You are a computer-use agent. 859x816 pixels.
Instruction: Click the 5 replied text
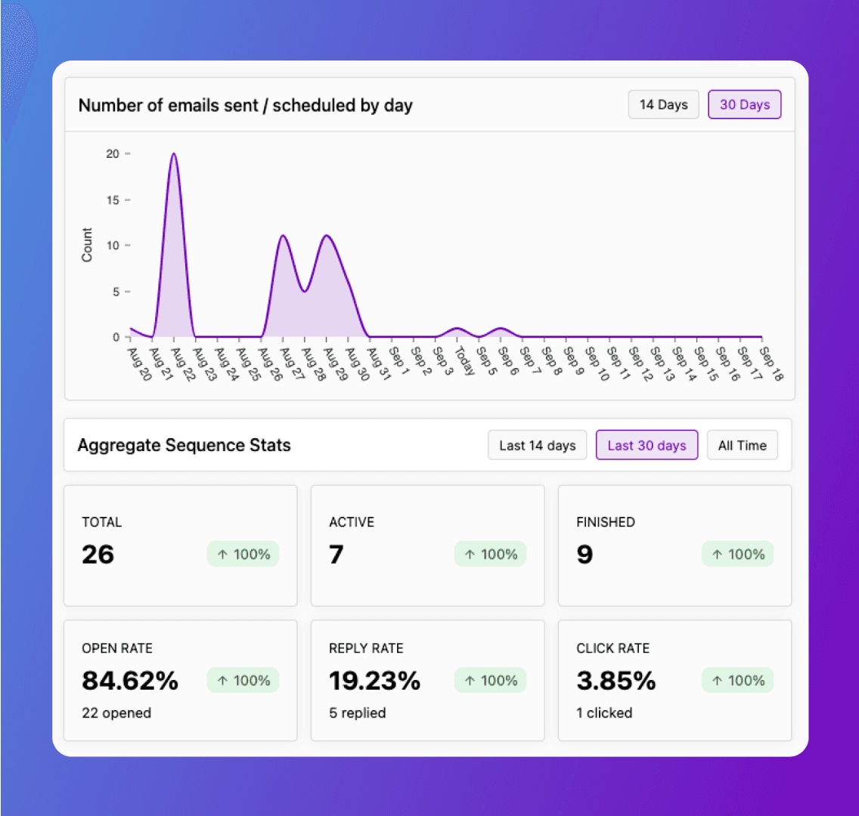(x=357, y=712)
